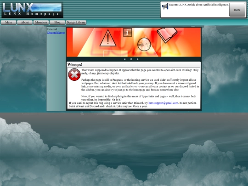Click the warning triangle in banner

click(108, 38)
